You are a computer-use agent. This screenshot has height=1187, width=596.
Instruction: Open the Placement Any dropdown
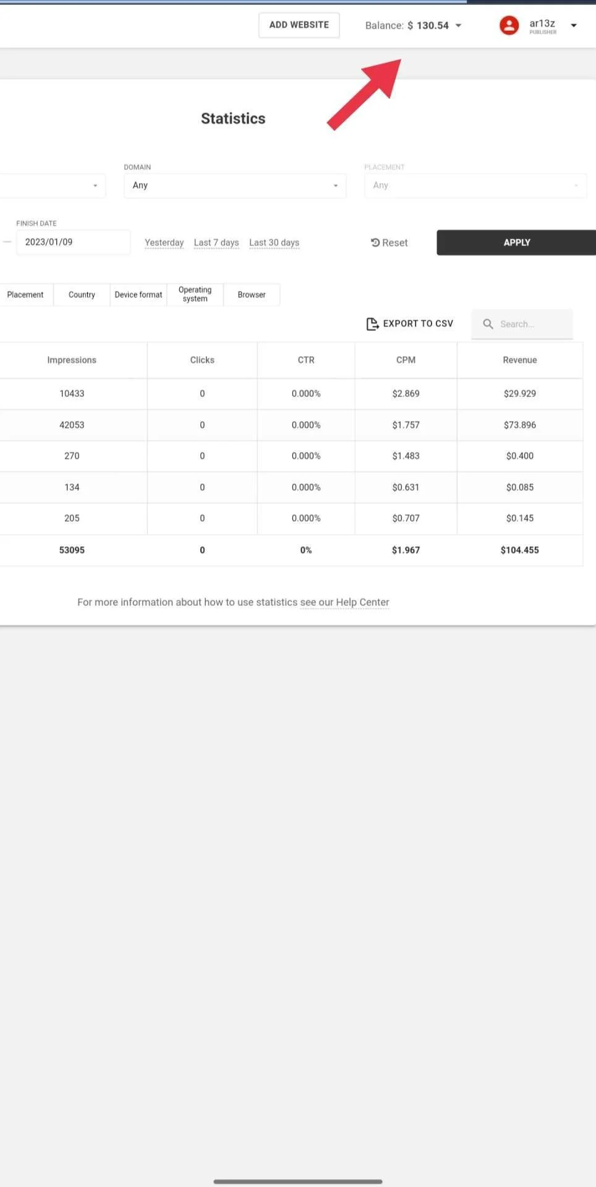(x=475, y=185)
